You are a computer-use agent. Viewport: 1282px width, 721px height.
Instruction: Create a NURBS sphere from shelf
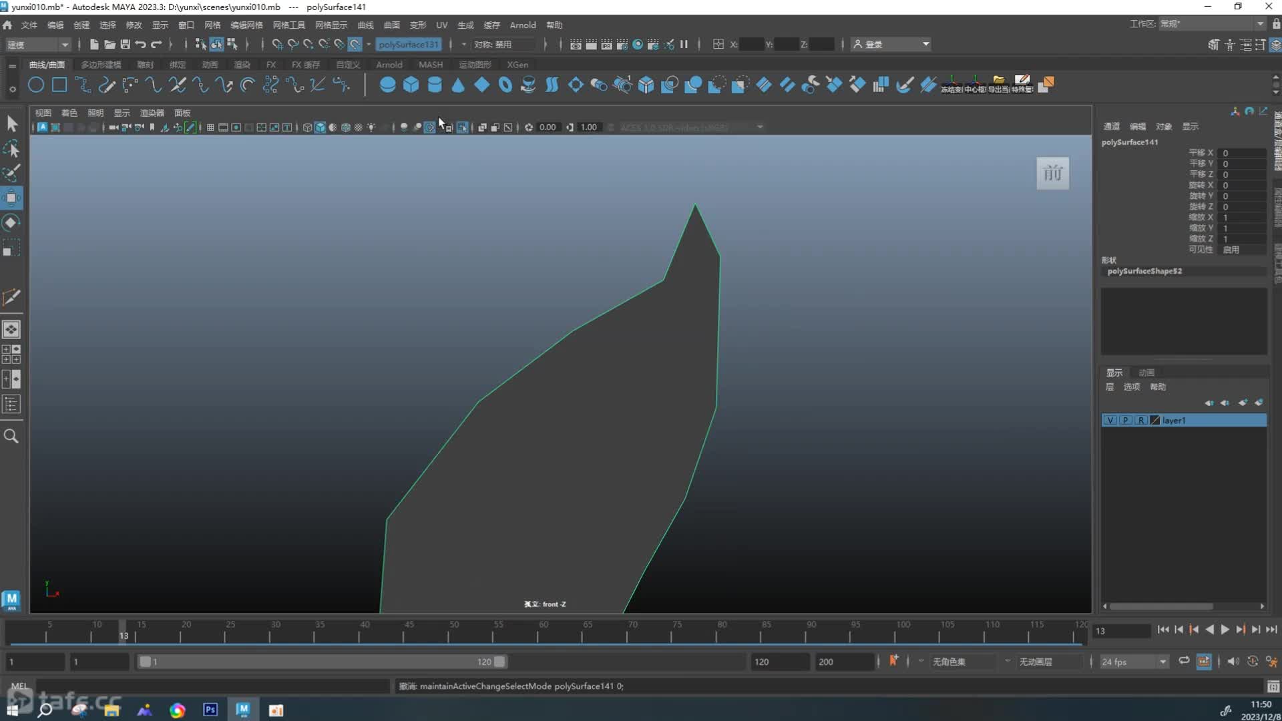click(x=387, y=85)
